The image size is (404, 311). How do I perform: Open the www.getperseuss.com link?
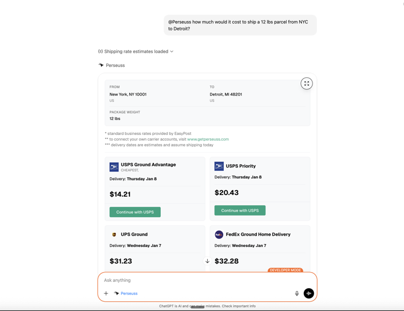tap(208, 139)
